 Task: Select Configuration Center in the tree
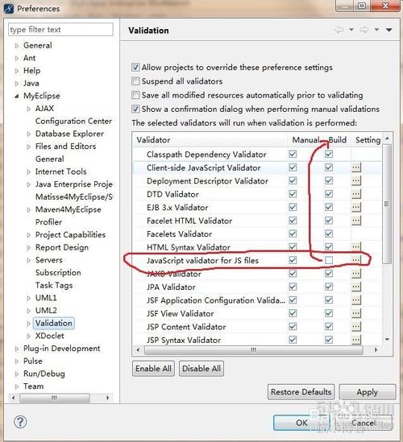(73, 122)
